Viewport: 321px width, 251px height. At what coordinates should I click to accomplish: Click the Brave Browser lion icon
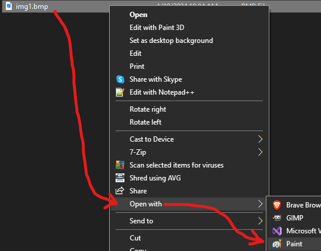tap(277, 205)
